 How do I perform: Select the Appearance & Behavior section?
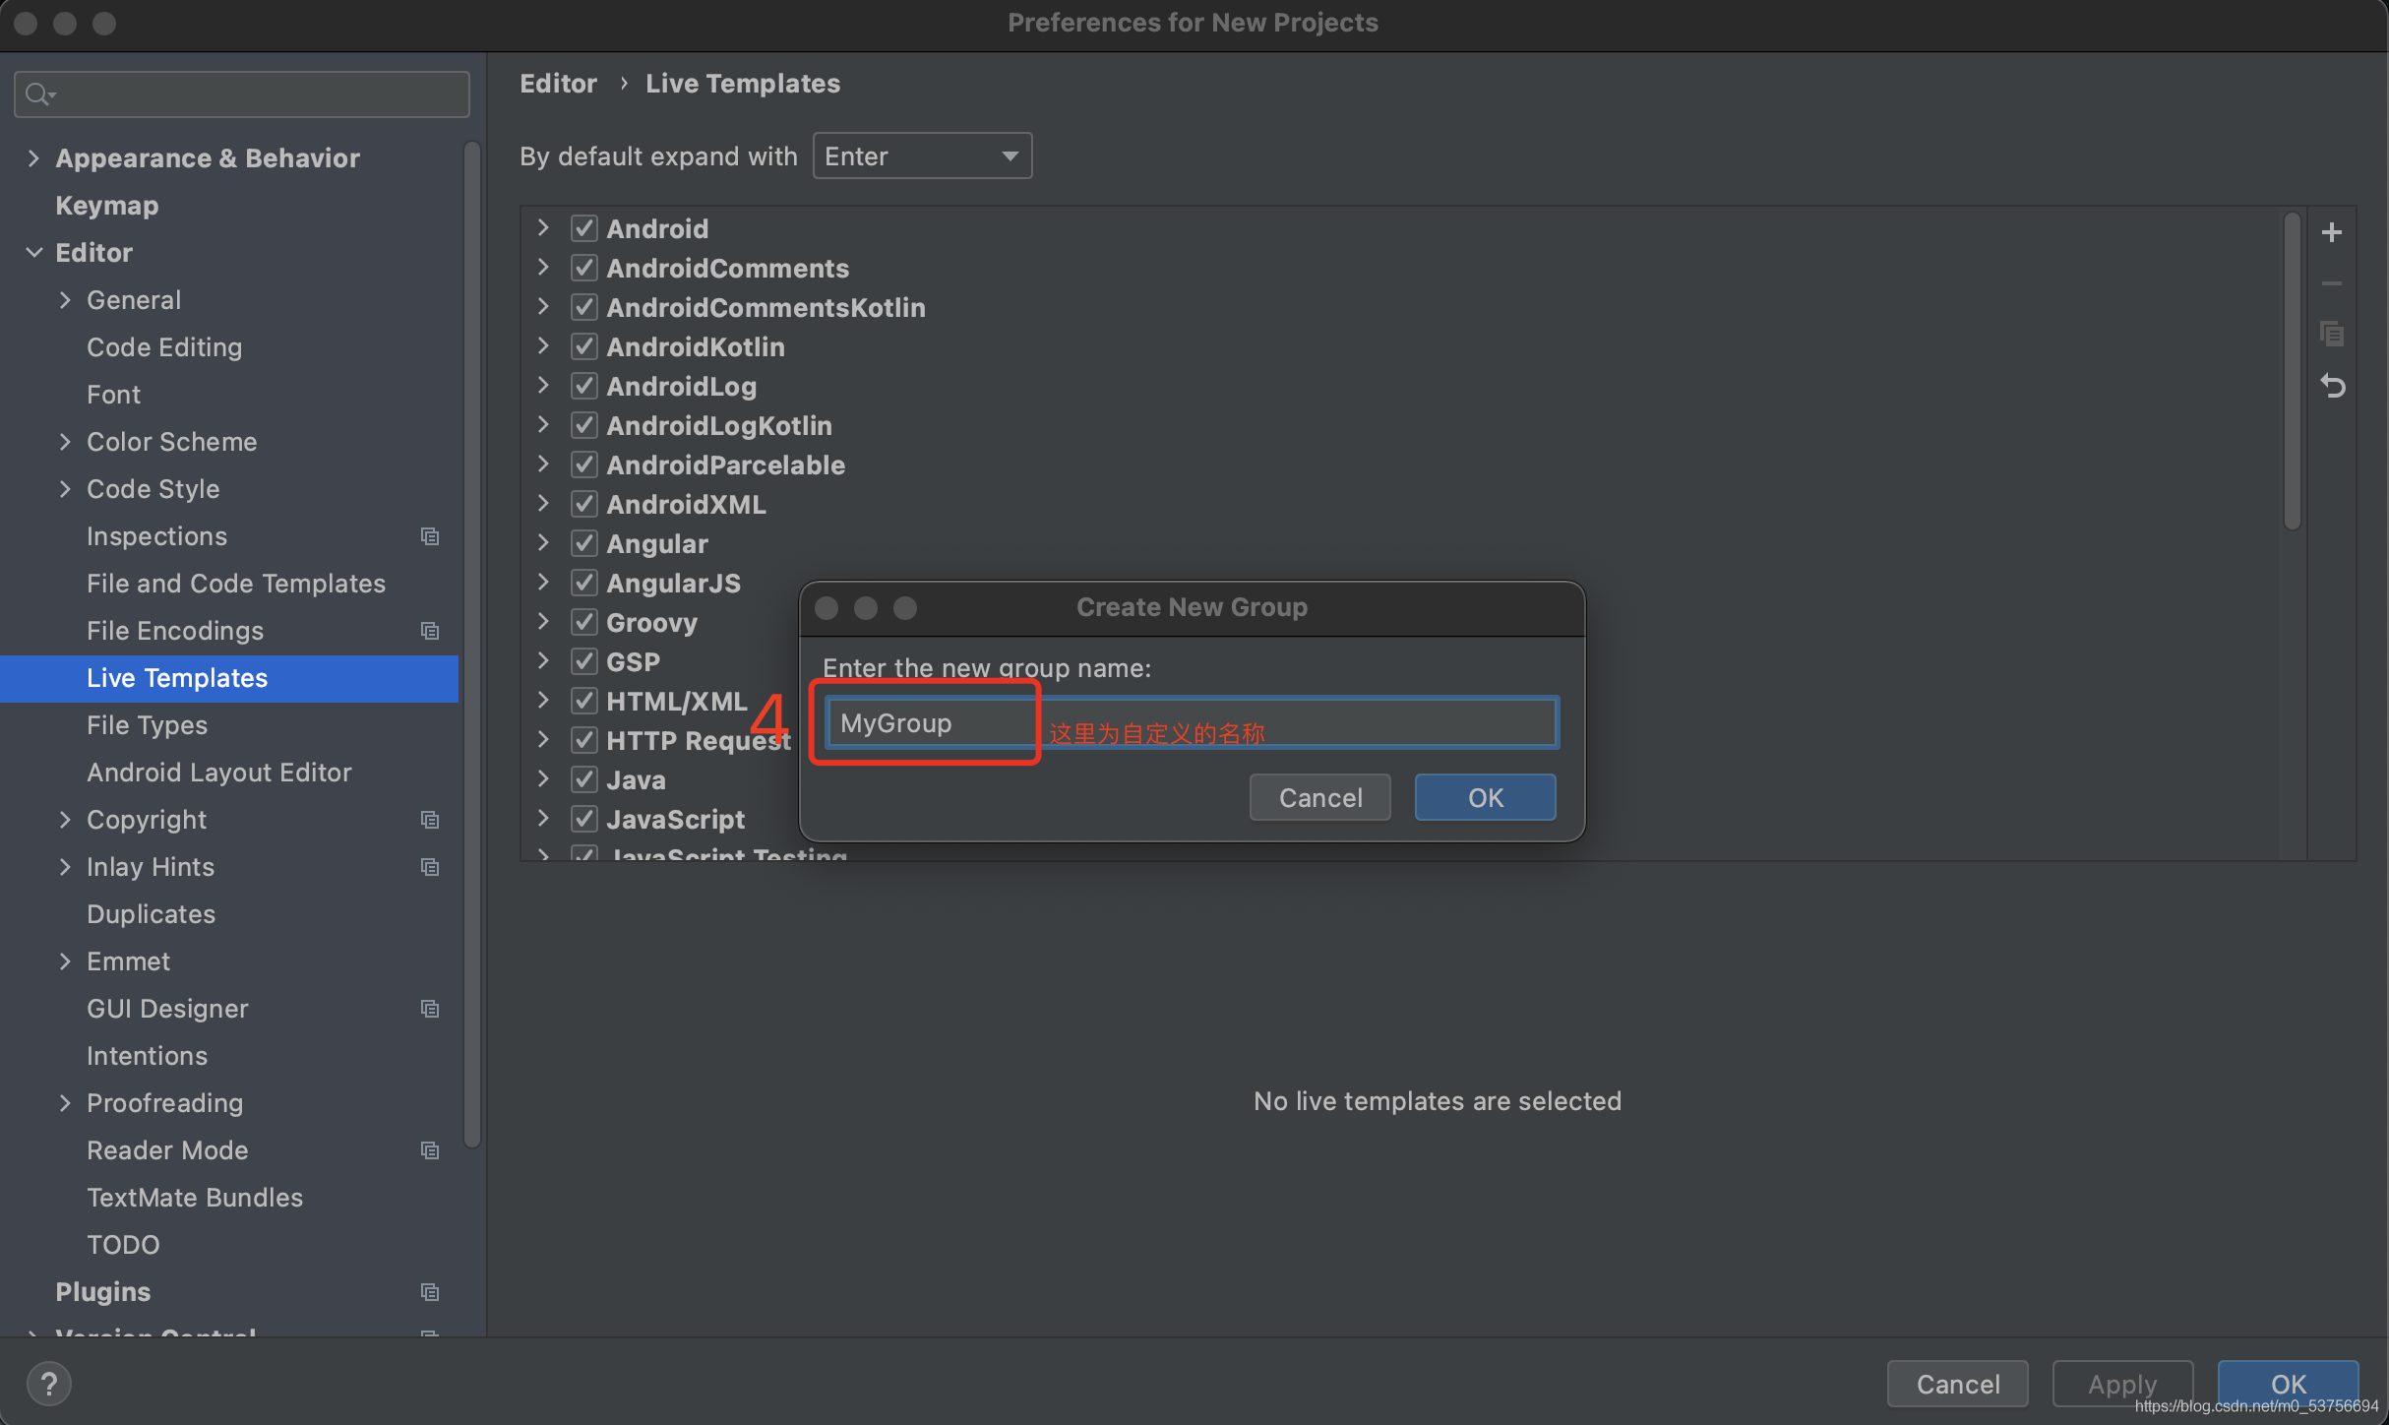click(x=206, y=156)
